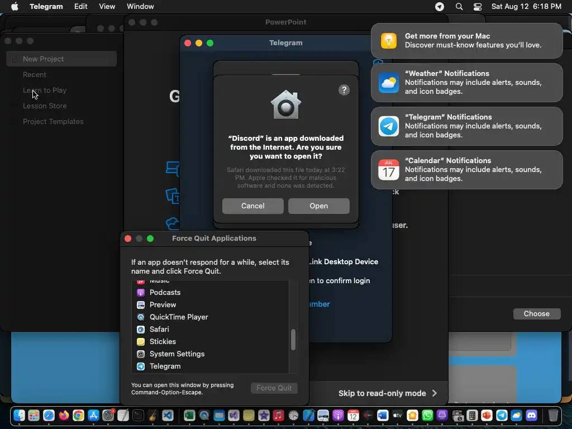The width and height of the screenshot is (572, 429).
Task: Open Calculator from the Dock
Action: 472,415
